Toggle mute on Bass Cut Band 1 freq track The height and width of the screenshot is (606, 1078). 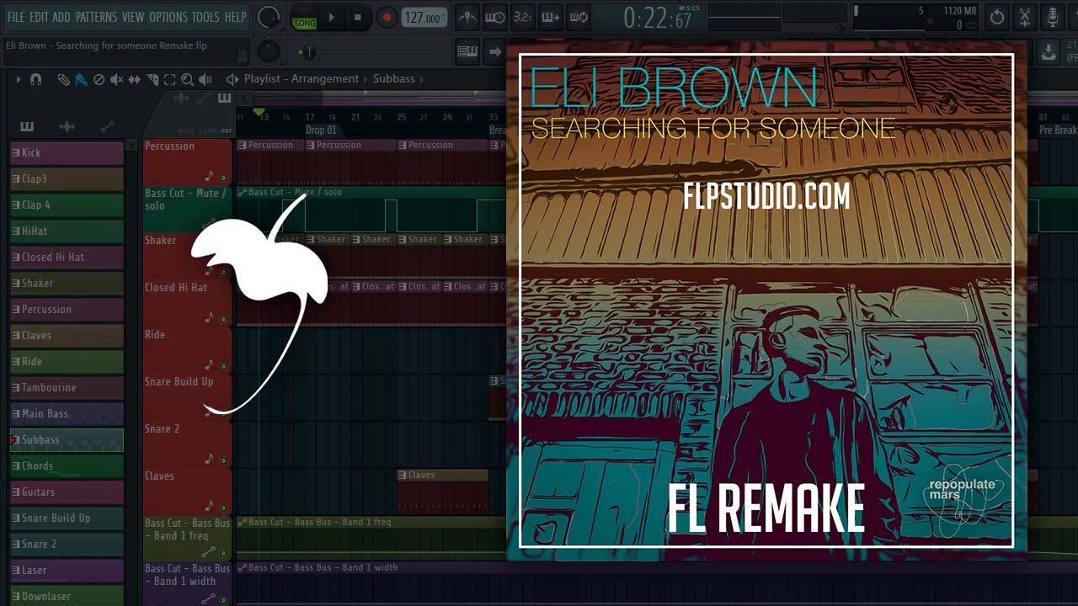224,553
